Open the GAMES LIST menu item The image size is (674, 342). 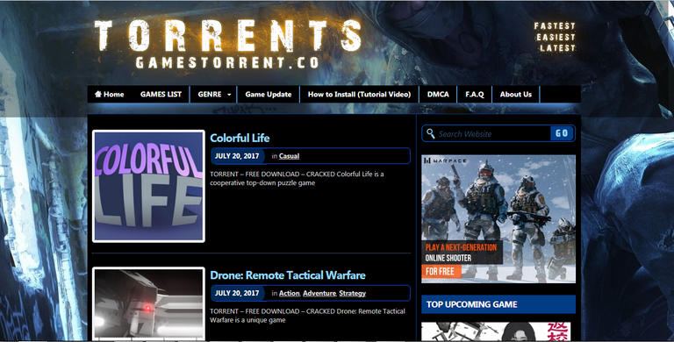pos(161,95)
